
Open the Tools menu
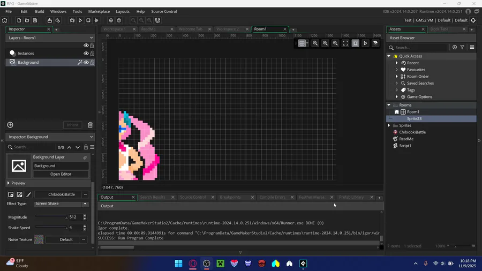click(77, 11)
